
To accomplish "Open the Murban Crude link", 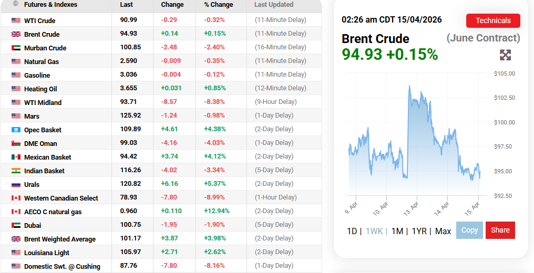I will pos(45,48).
